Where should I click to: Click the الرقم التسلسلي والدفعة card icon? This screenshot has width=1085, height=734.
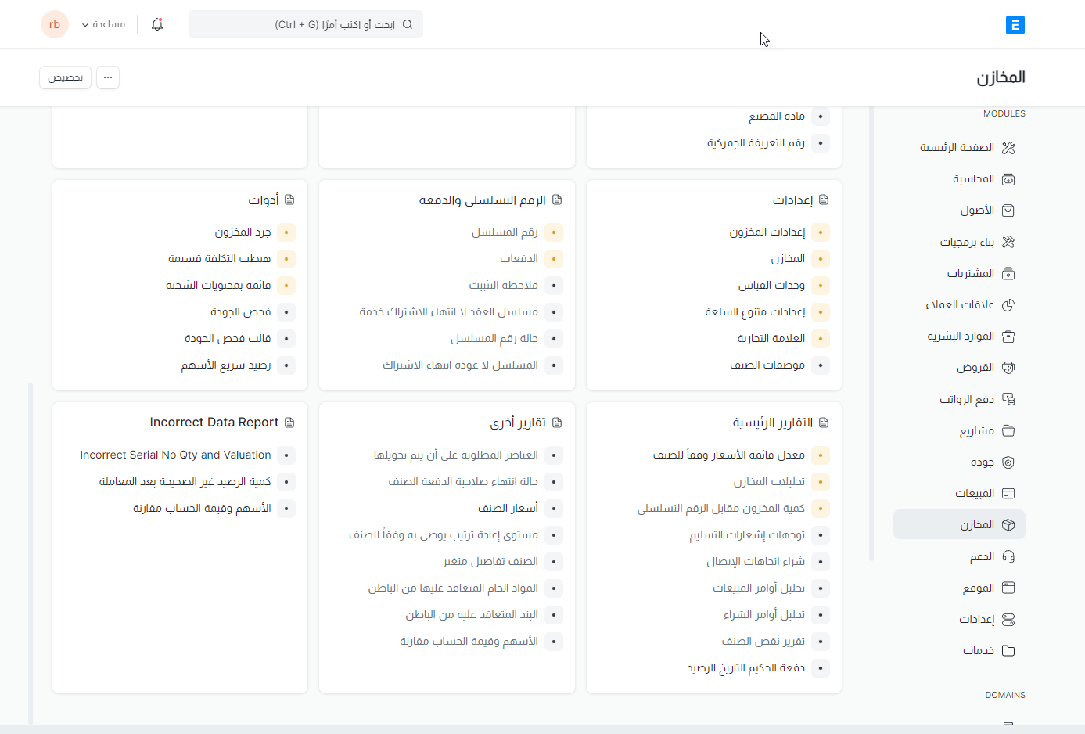click(557, 200)
